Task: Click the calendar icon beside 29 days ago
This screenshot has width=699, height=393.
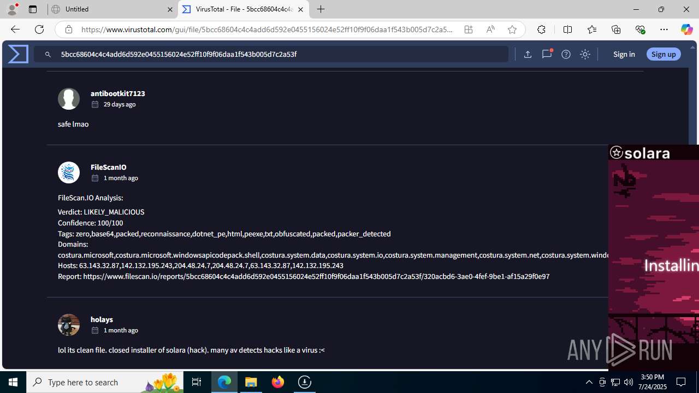Action: [x=95, y=104]
